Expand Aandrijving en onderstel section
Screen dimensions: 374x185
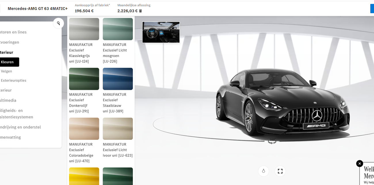(20, 127)
